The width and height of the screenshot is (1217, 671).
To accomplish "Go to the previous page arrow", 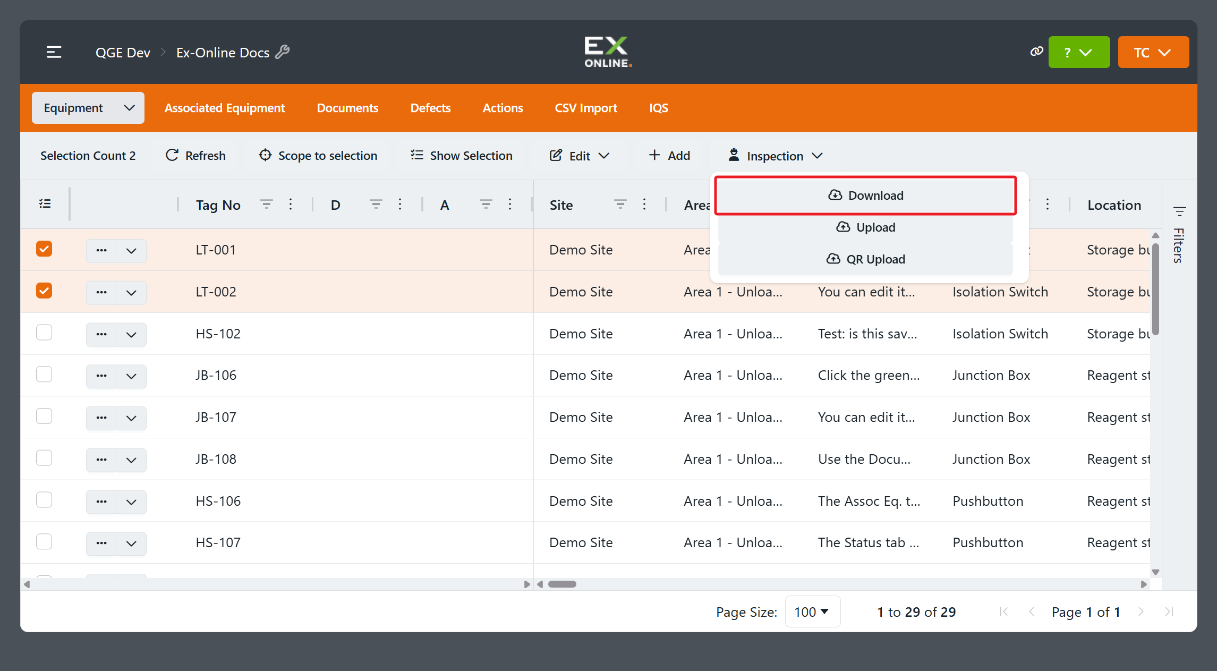I will click(x=1032, y=611).
